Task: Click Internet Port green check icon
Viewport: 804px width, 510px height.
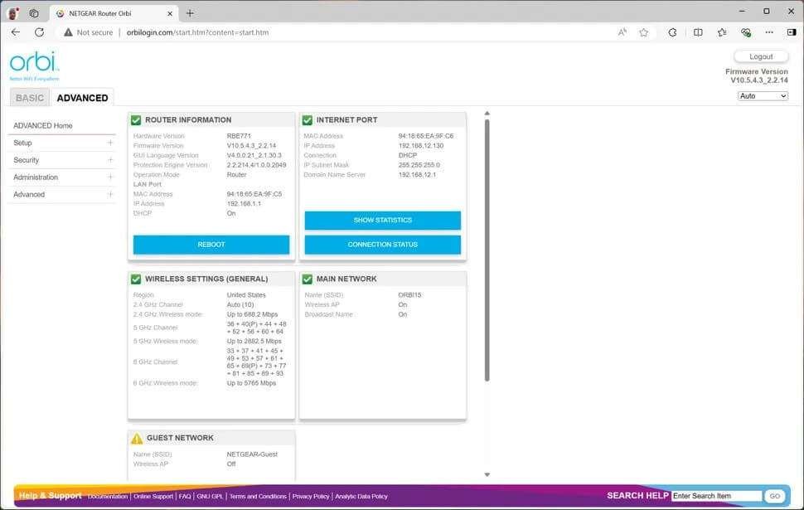Action: point(308,120)
